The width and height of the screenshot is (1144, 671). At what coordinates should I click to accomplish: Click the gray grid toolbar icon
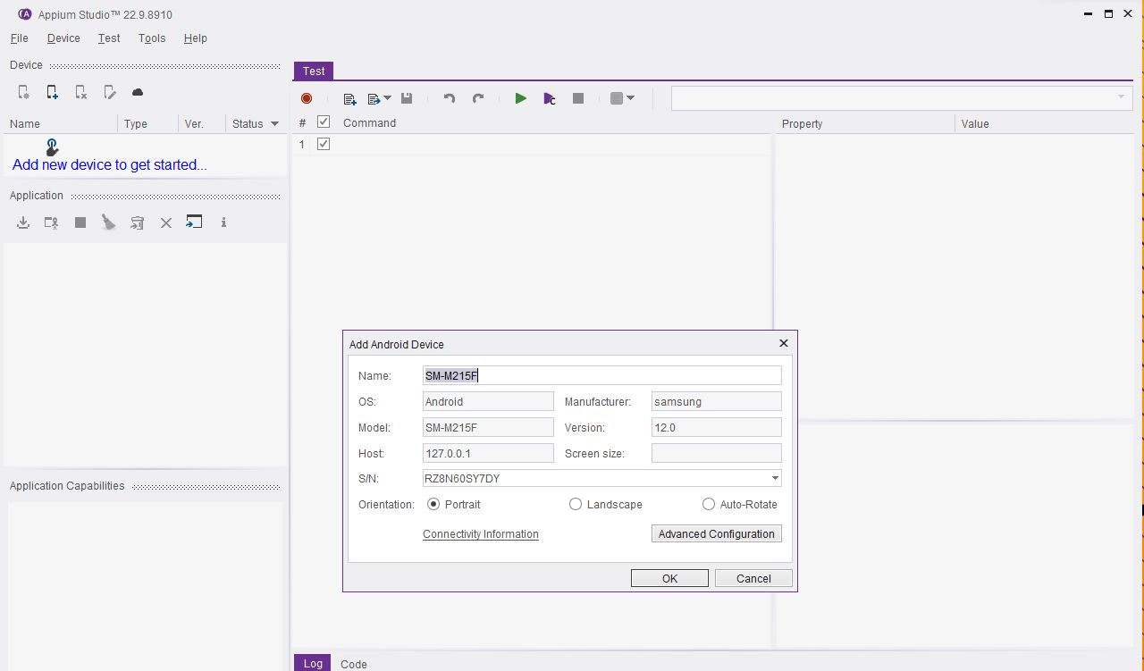coord(617,98)
